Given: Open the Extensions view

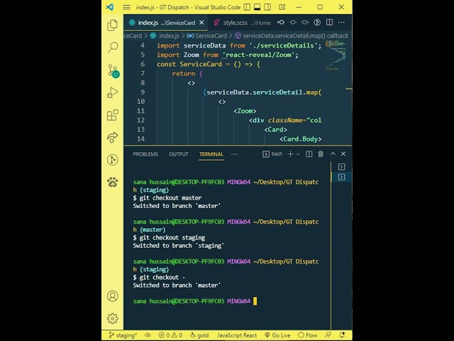Looking at the screenshot, I should 112,115.
